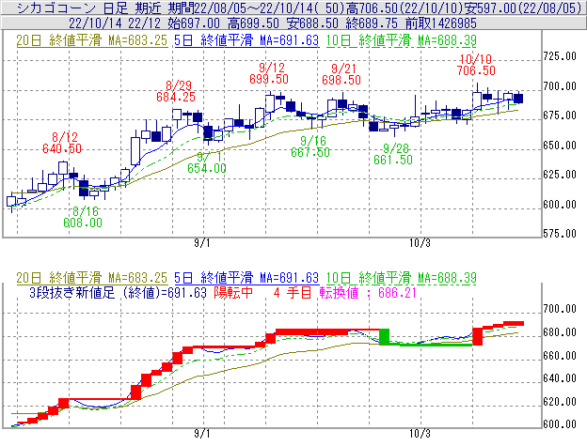Click the 10/3 date label under upper chart
Screen dimensions: 587x446
click(420, 243)
